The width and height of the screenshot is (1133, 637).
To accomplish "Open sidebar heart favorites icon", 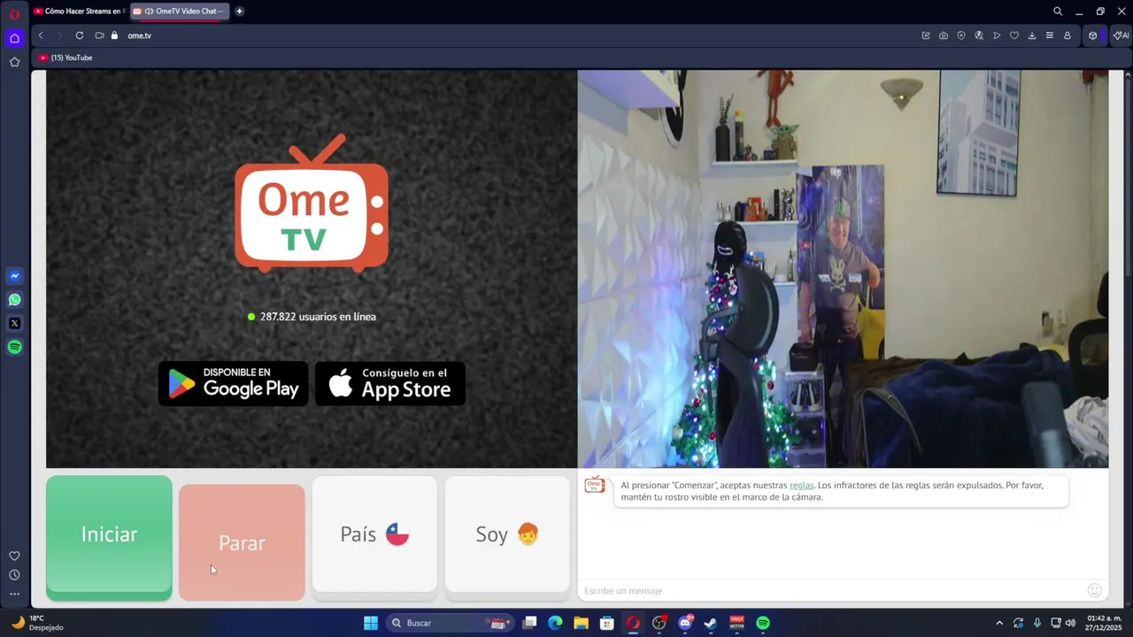I will (x=14, y=556).
